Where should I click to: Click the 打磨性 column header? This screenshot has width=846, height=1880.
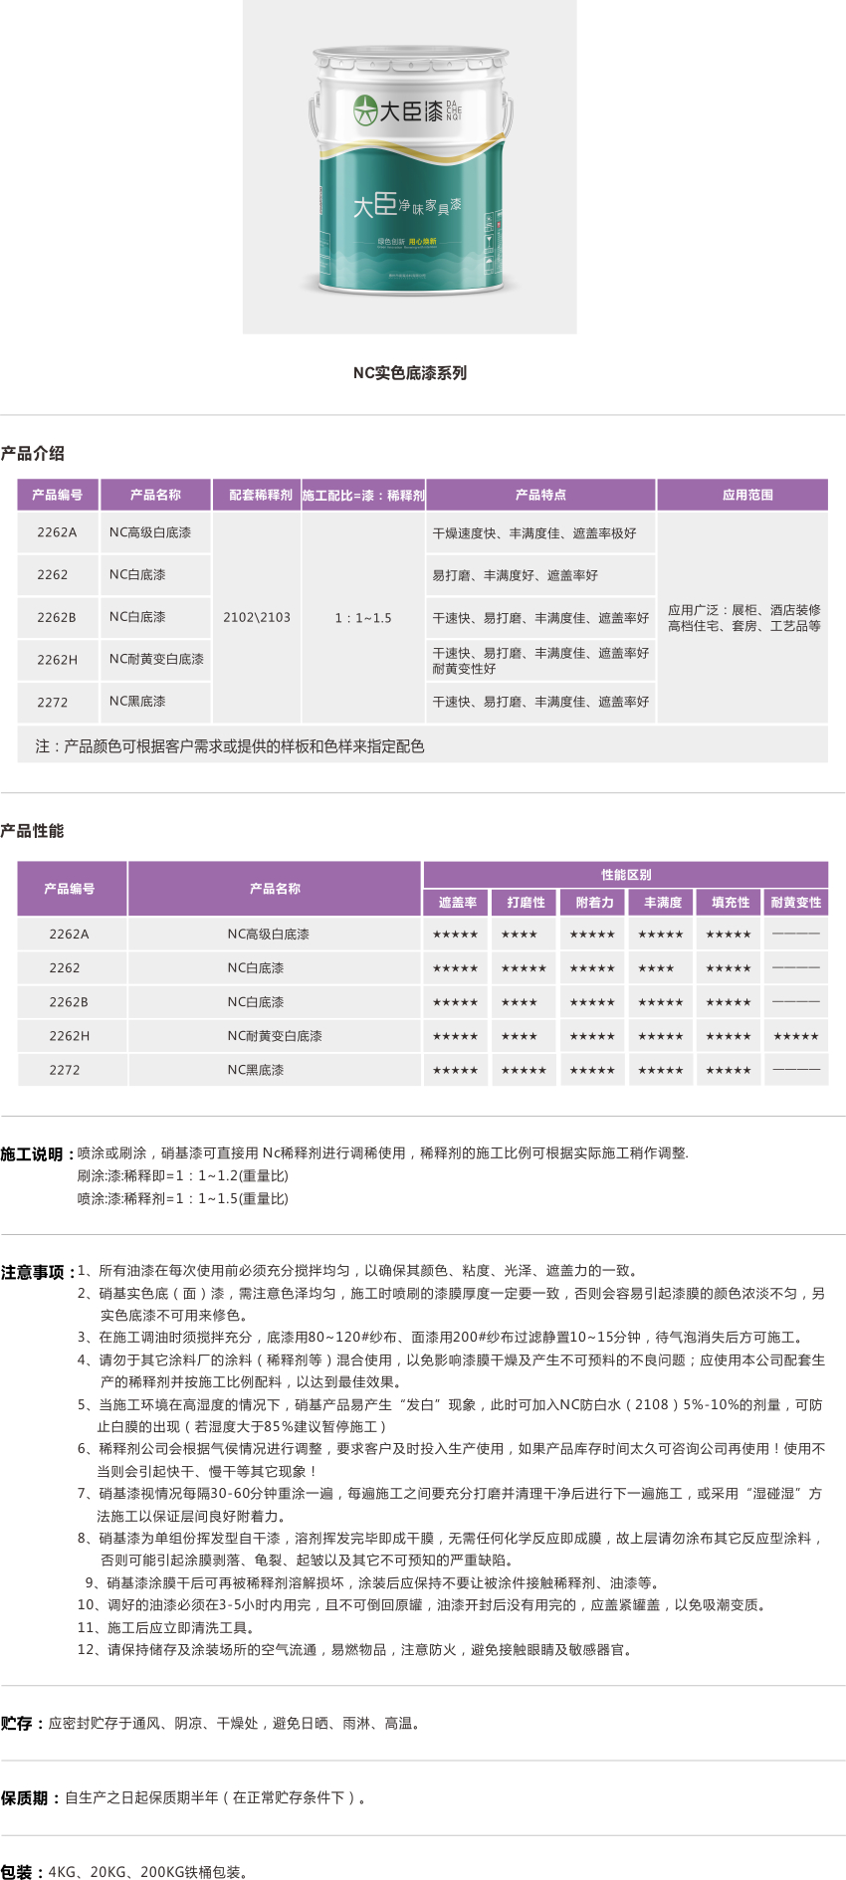pos(526,903)
